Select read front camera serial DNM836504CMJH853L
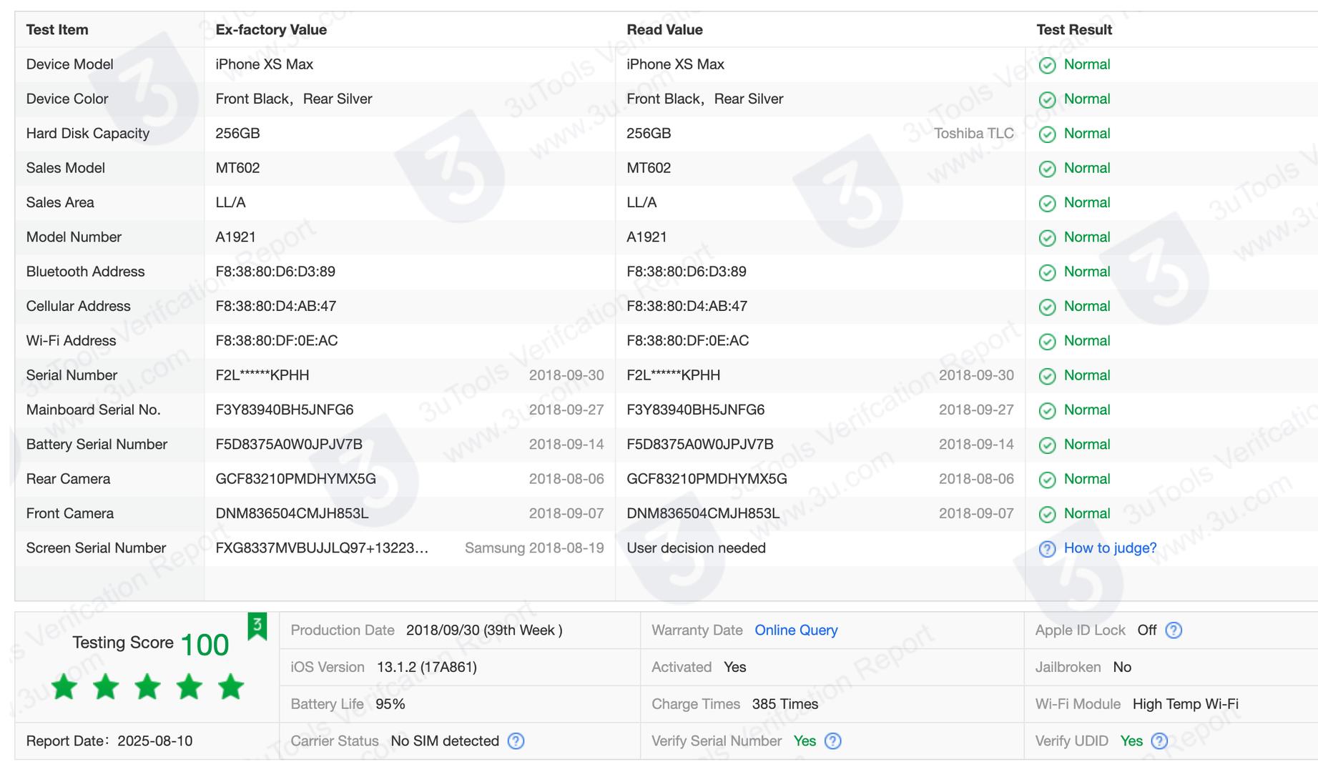The image size is (1318, 772). (703, 514)
